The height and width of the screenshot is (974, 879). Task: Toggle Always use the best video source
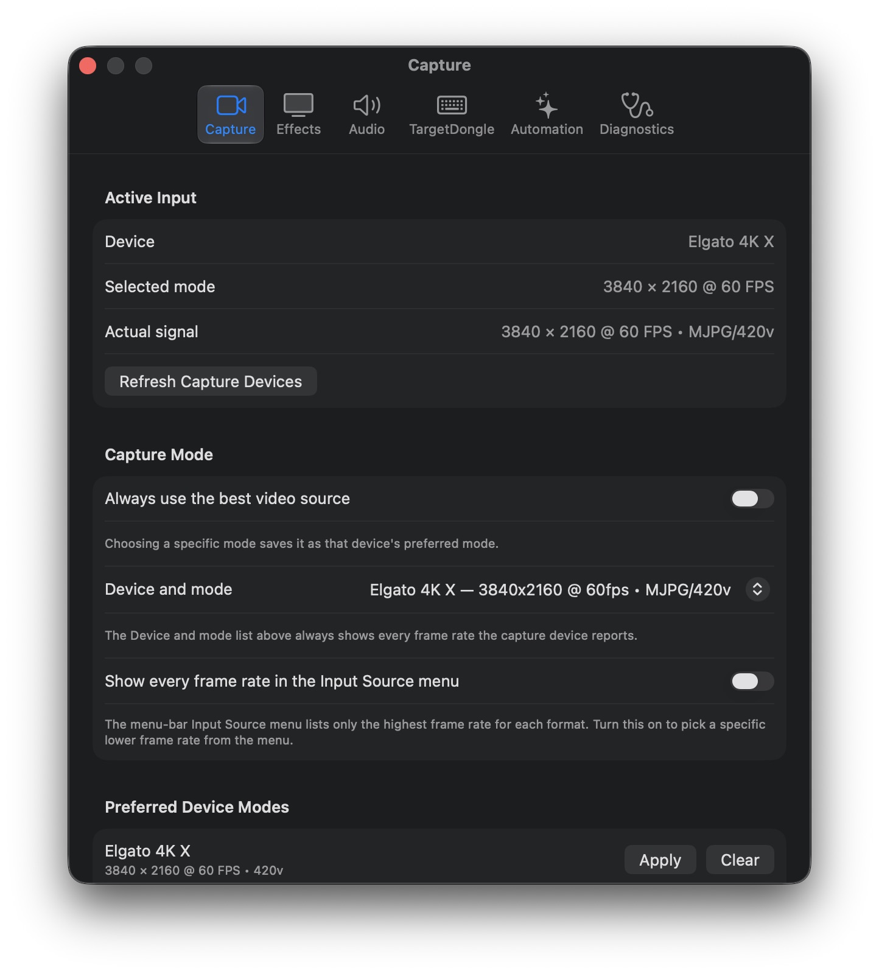752,499
